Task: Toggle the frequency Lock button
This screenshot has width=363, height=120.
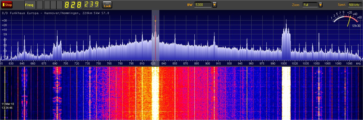Action: pyautogui.click(x=107, y=5)
